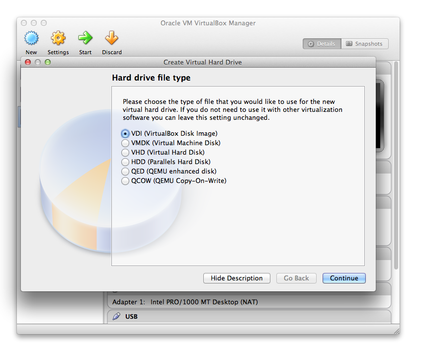
Task: Close the Create Virtual Hard Drive dialog
Action: (x=28, y=62)
